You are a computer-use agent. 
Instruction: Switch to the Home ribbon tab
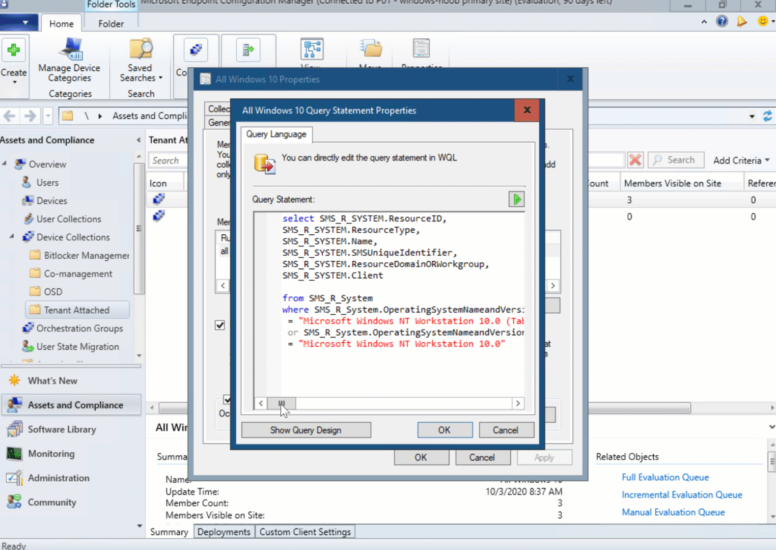pyautogui.click(x=61, y=23)
